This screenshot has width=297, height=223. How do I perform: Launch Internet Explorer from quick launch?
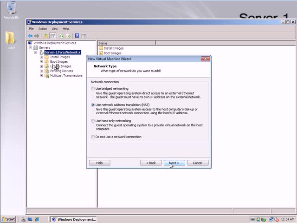click(x=37, y=219)
